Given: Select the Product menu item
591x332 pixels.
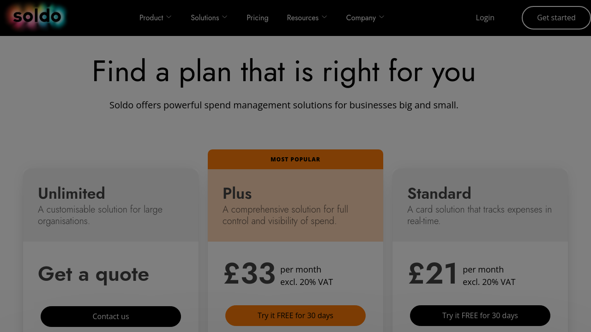Looking at the screenshot, I should point(151,18).
